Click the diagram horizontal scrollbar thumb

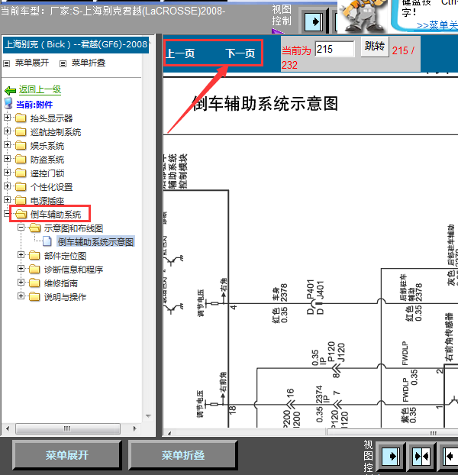coord(392,432)
